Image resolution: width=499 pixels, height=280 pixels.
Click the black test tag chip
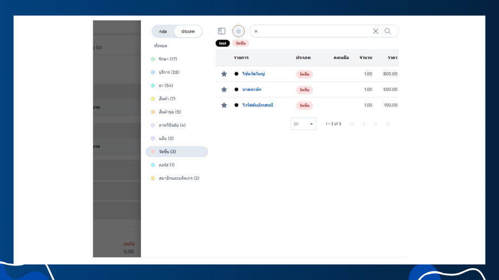[222, 43]
